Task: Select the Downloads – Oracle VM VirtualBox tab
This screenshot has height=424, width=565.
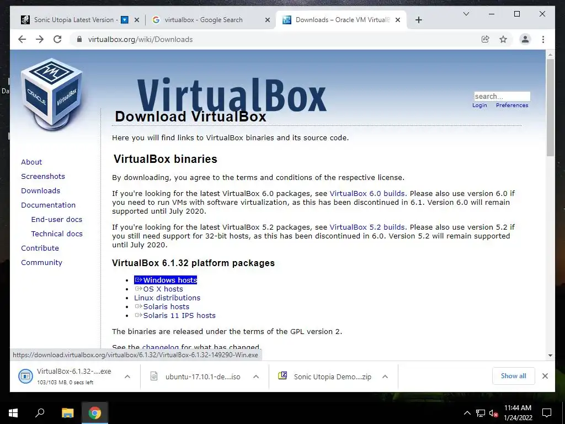Action: click(342, 20)
